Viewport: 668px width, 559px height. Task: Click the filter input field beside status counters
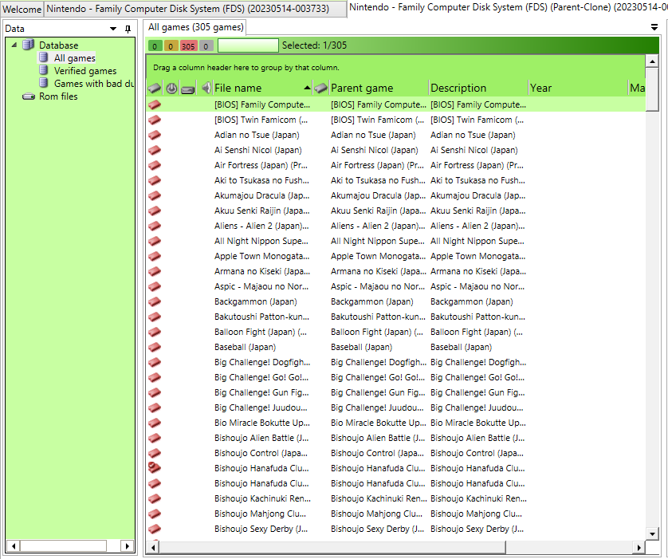click(248, 45)
